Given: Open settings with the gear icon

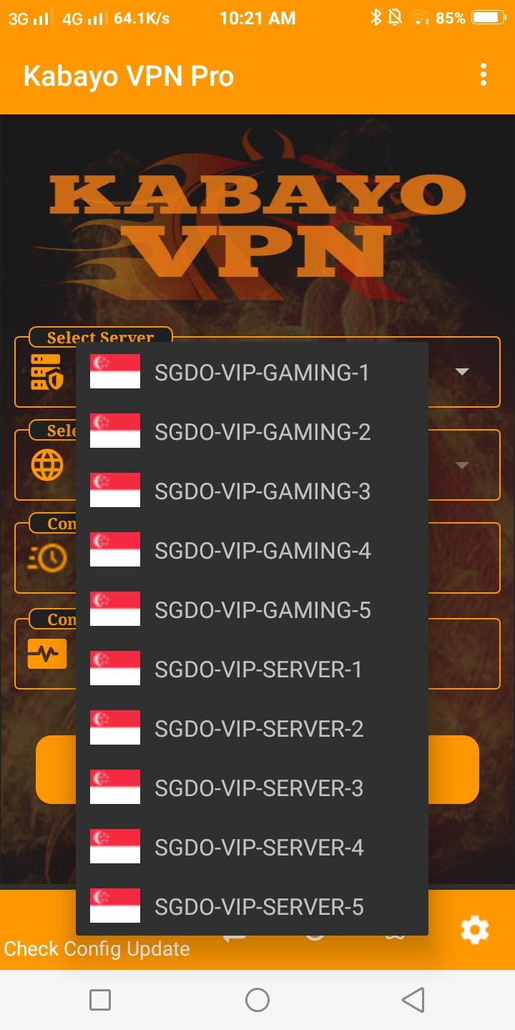Looking at the screenshot, I should click(475, 930).
